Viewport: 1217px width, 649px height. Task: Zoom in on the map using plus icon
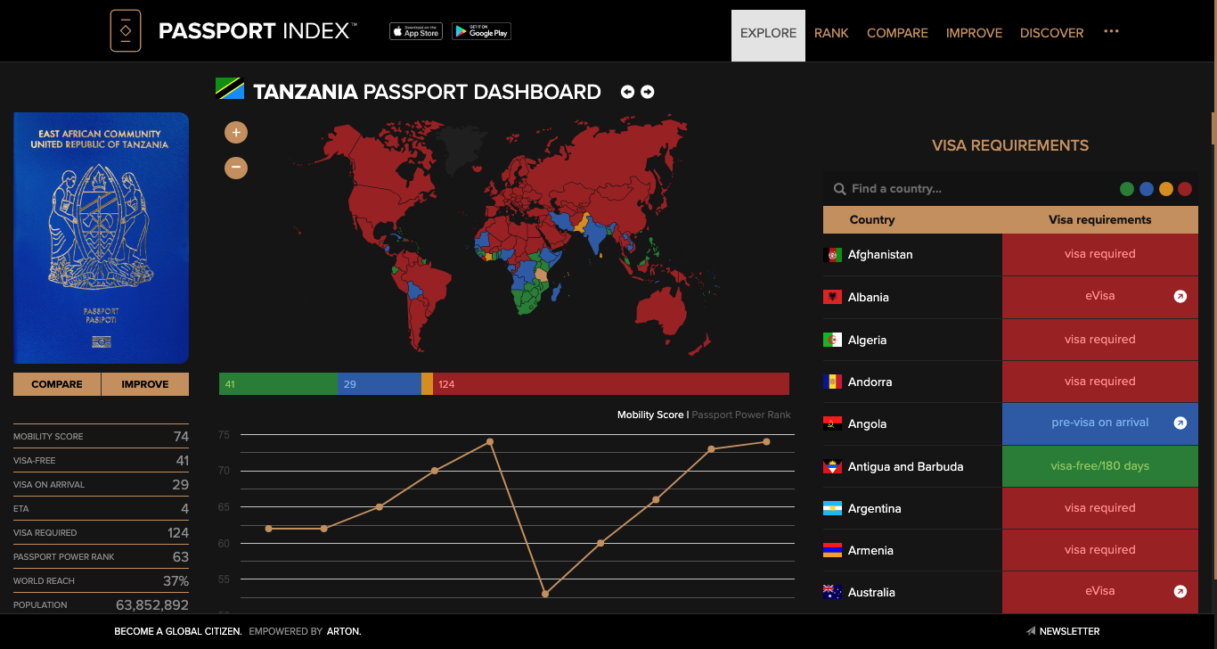236,132
